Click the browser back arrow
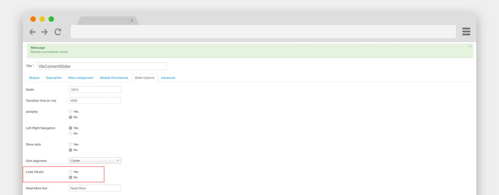499x195 pixels. coord(33,32)
